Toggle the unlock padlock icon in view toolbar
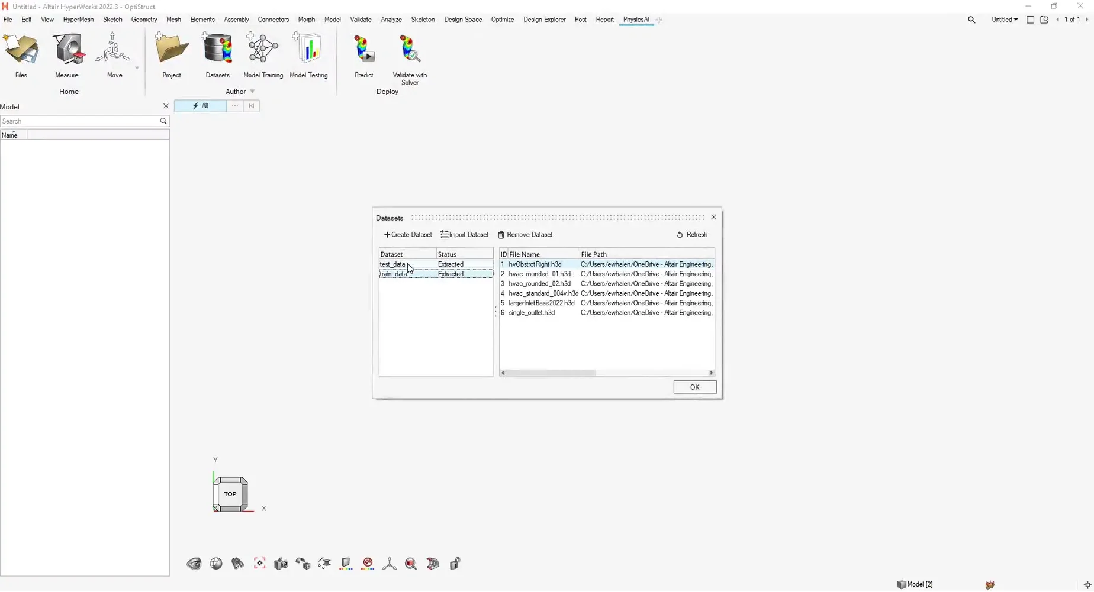This screenshot has width=1094, height=592. 455,564
